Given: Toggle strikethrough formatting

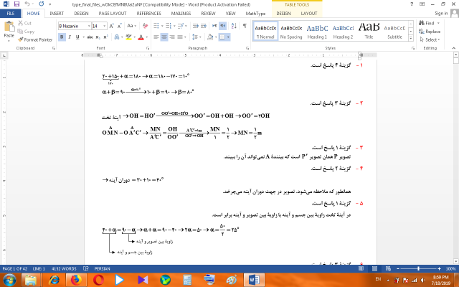Looking at the screenshot, I should 90,37.
